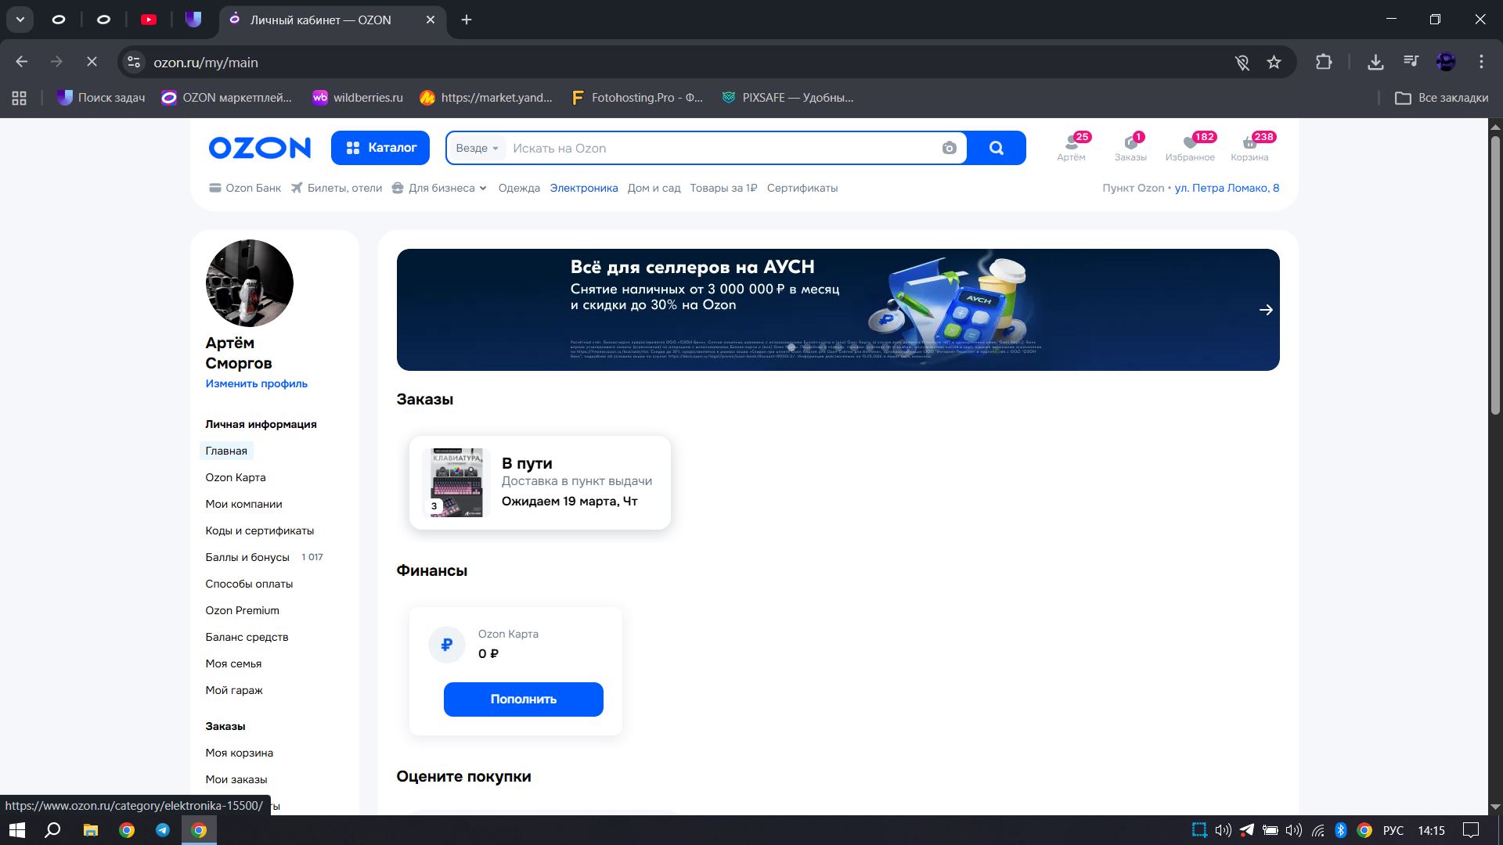Click the next arrow on АУСН banner

pos(1265,310)
